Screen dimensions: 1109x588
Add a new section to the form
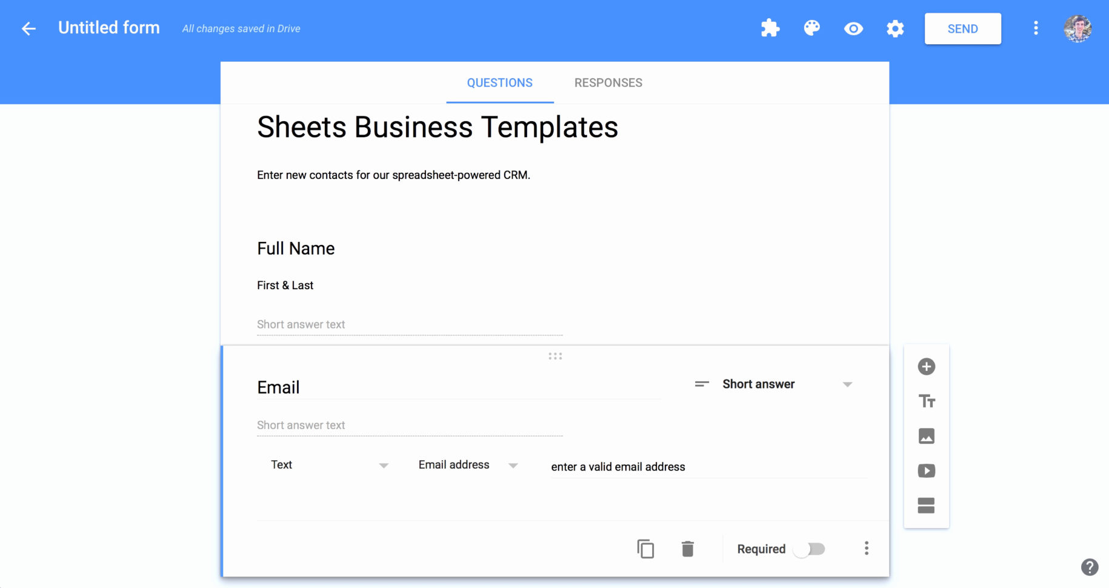coord(926,506)
